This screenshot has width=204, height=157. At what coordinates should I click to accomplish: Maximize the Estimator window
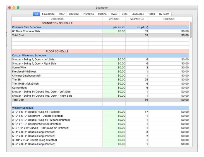pos(18,8)
